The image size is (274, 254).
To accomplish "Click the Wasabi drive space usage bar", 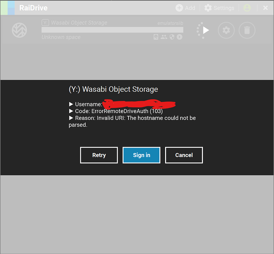I will coord(112,30).
